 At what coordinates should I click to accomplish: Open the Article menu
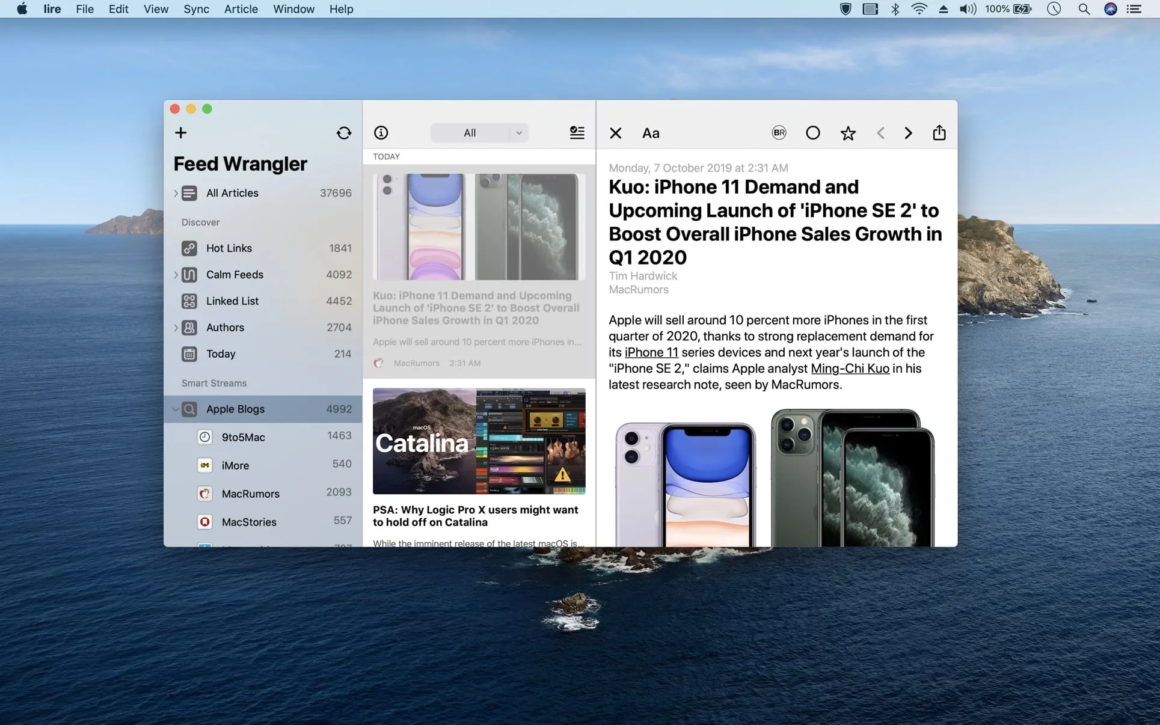coord(241,9)
